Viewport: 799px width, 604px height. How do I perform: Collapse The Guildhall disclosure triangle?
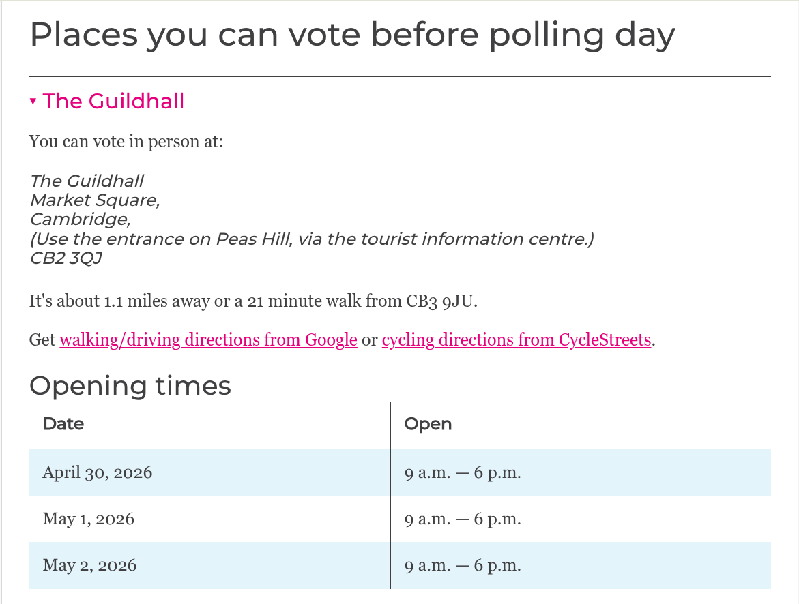pos(33,102)
